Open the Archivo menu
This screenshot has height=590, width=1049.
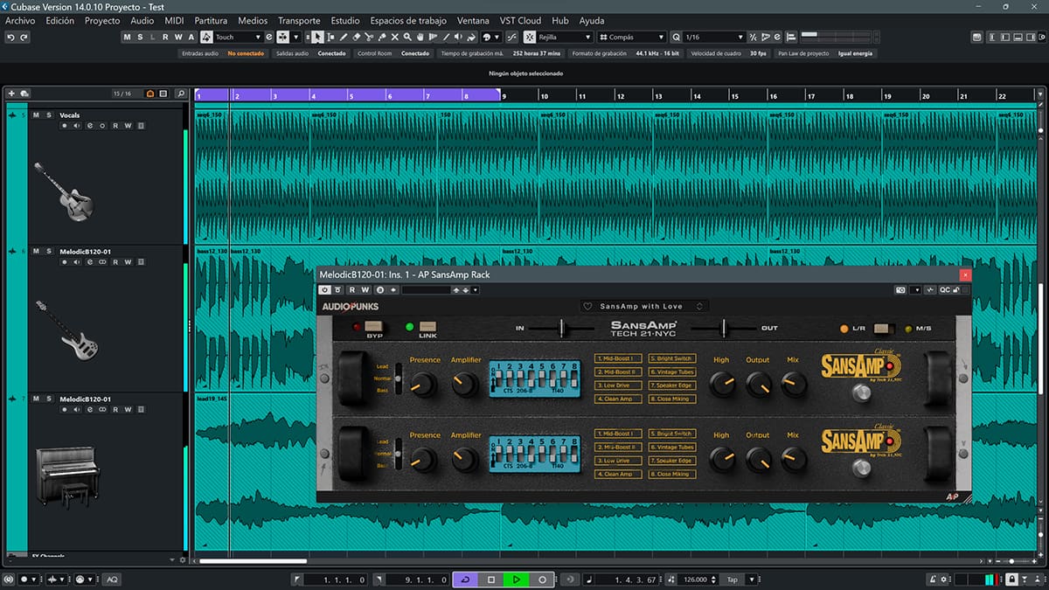pos(21,20)
